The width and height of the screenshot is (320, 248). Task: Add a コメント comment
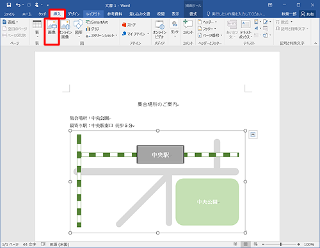click(x=188, y=28)
